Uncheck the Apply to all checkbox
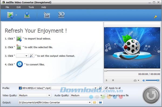 (106, 88)
